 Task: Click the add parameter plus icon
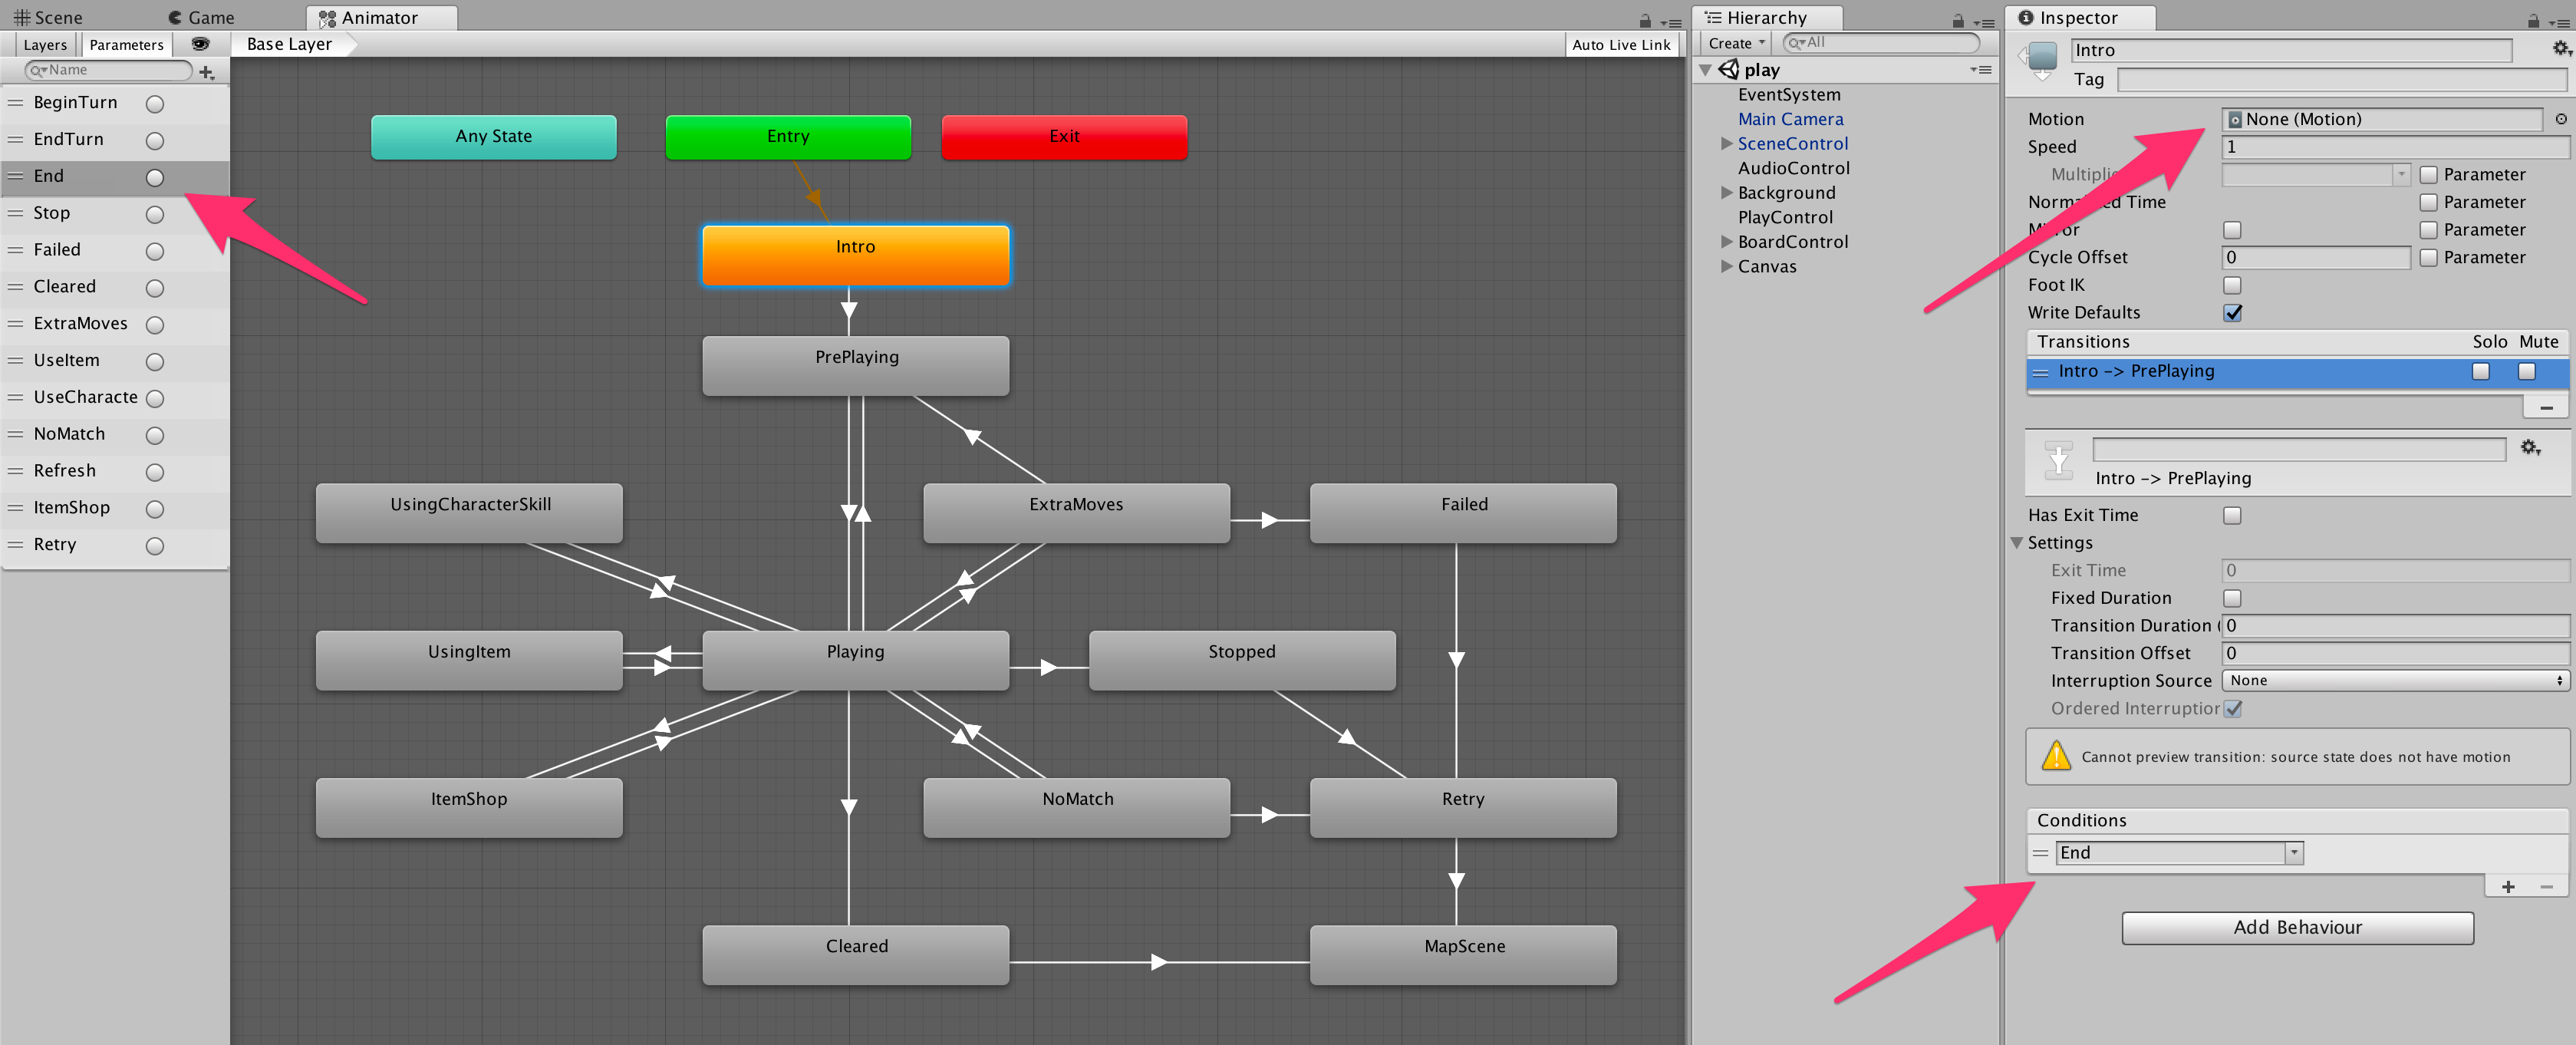(x=206, y=72)
